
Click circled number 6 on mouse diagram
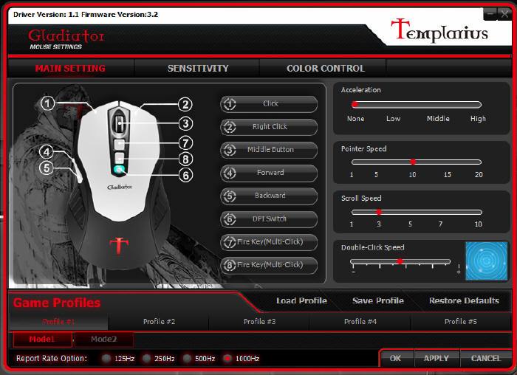pos(185,175)
